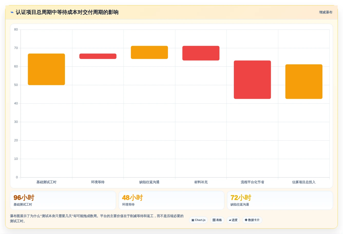This screenshot has height=234, width=343.
Task: Click the y-axis value 80
Action: [x=16, y=30]
